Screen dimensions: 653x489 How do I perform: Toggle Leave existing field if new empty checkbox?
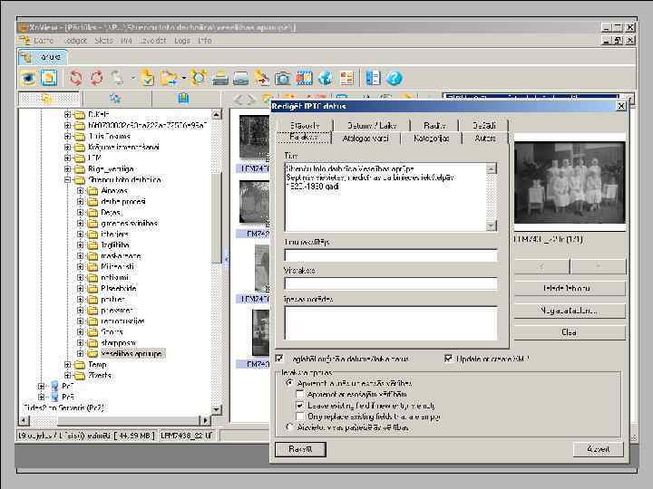[301, 406]
